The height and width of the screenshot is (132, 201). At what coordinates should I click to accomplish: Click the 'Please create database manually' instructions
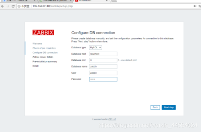(x=123, y=40)
